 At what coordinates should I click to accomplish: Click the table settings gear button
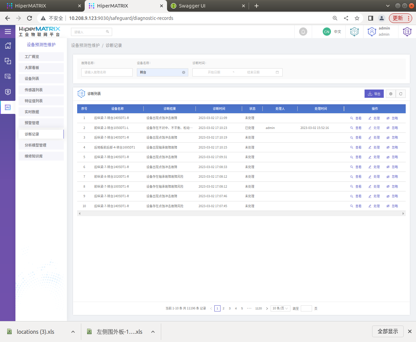click(x=391, y=94)
